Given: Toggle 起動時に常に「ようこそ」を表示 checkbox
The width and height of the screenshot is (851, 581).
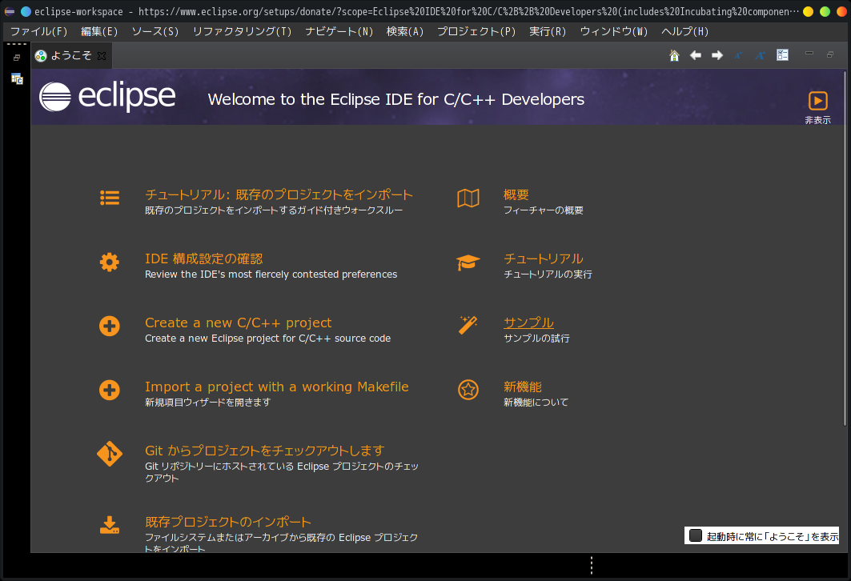Looking at the screenshot, I should (696, 536).
